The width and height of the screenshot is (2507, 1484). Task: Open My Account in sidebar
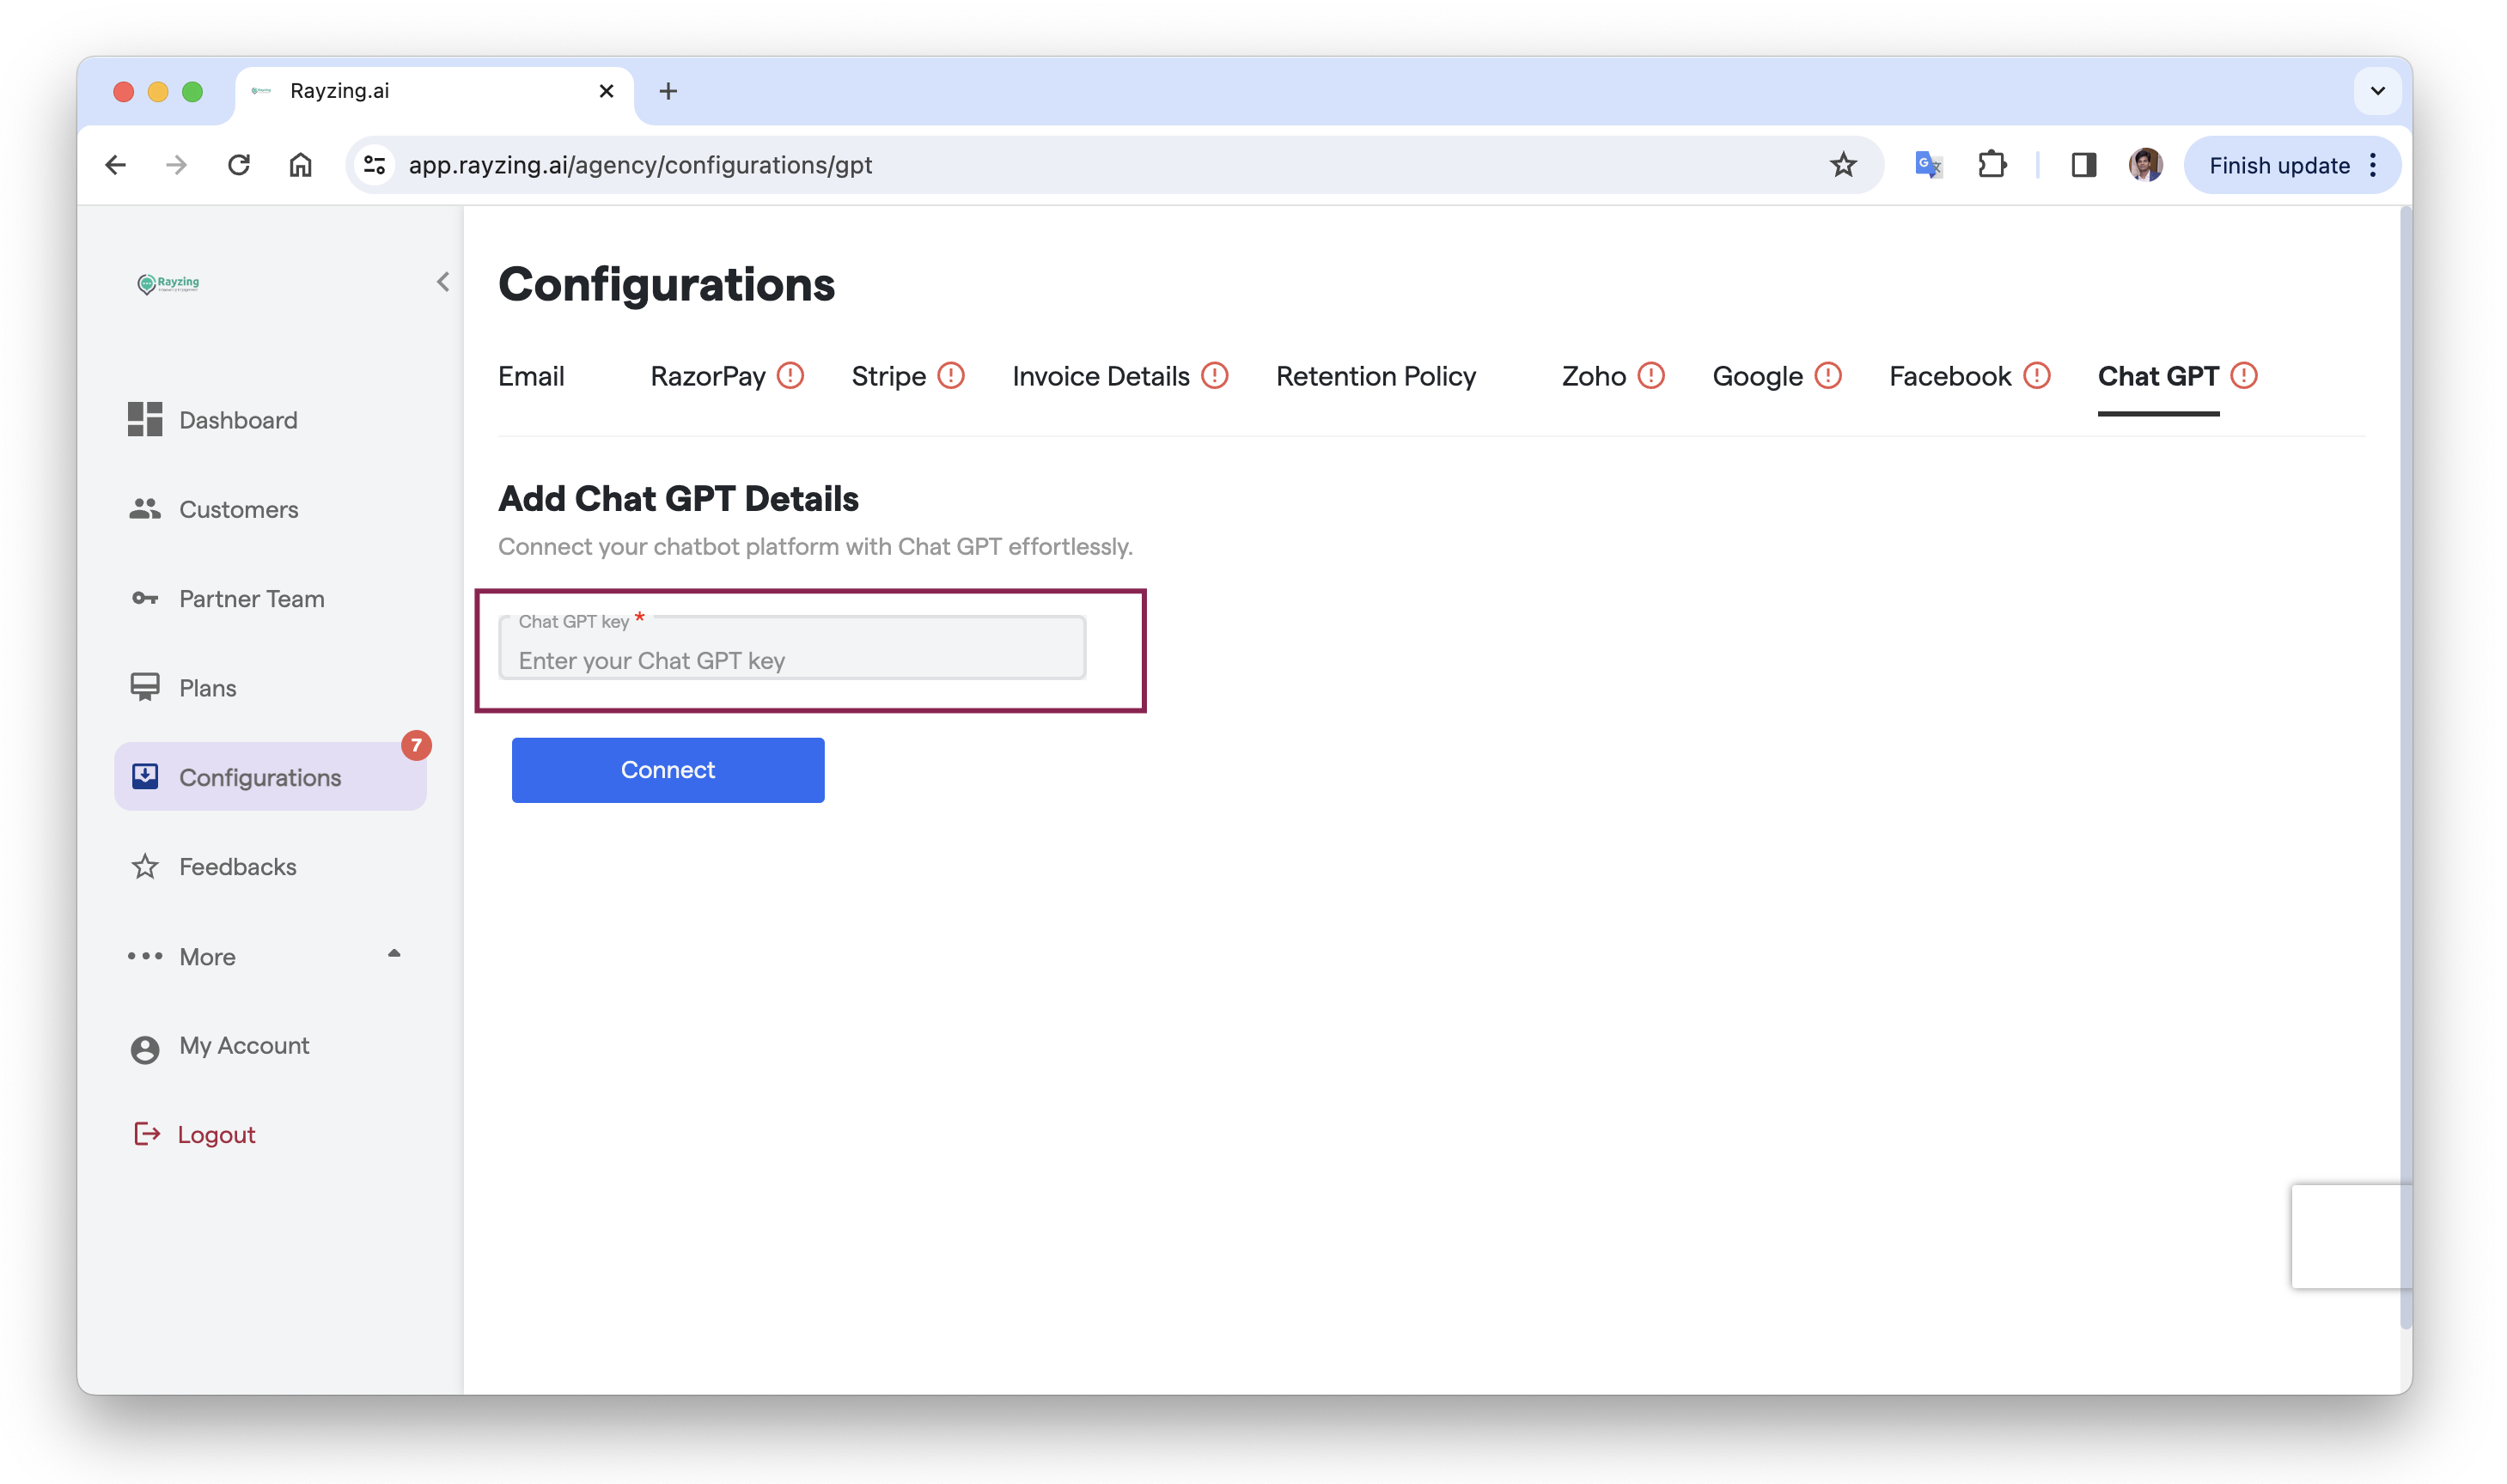(243, 1046)
